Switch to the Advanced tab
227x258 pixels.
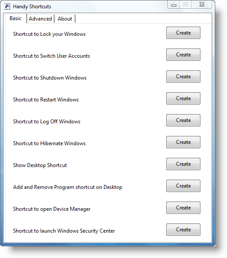41,19
